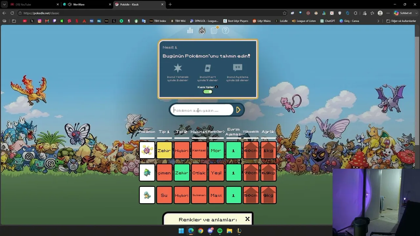
Task: Click the green Mor color cell
Action: [x=216, y=150]
